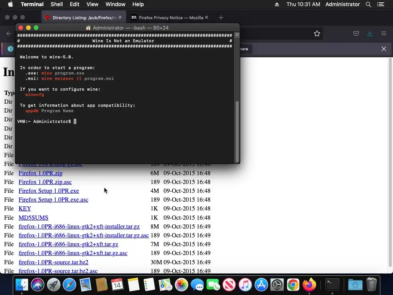Open the Shell menu
This screenshot has width=393, height=295.
tap(57, 4)
